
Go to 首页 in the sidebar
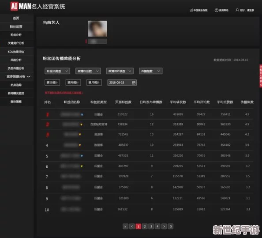point(16,18)
